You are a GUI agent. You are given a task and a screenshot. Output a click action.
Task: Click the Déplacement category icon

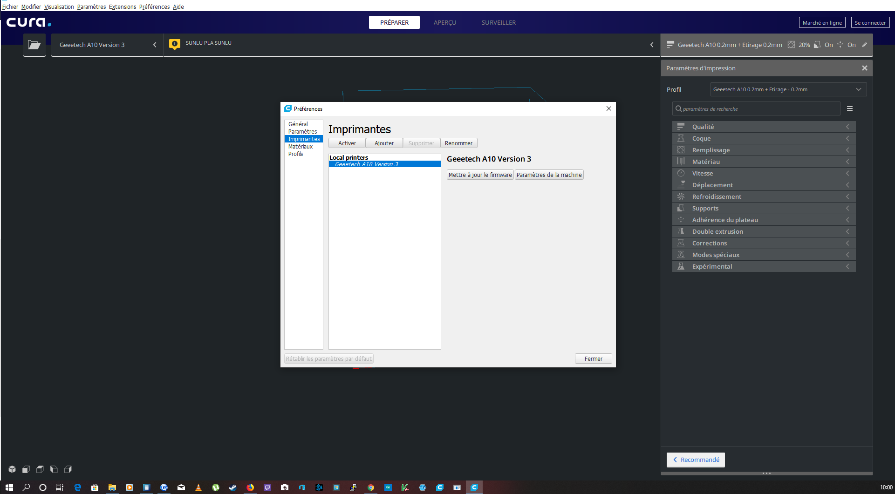point(681,185)
